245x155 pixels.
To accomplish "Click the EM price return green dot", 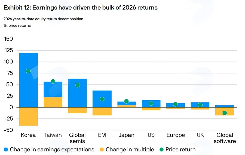I will (x=102, y=99).
